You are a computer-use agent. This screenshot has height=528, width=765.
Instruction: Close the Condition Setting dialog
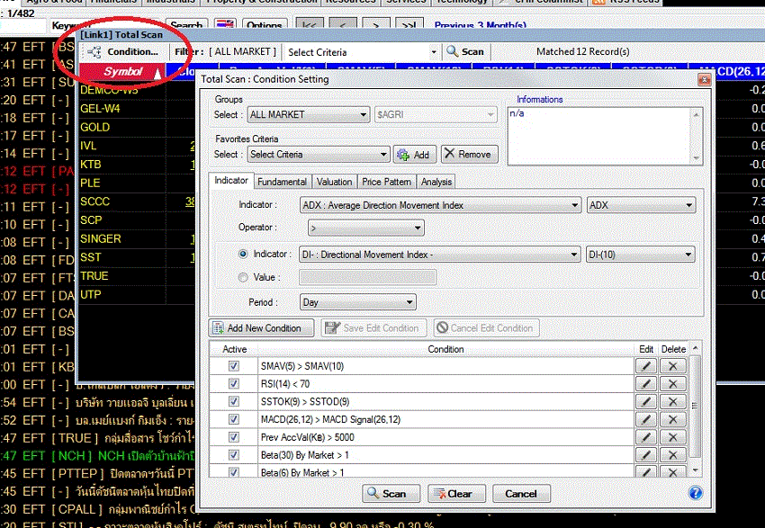704,79
